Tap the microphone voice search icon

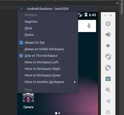pyautogui.click(x=89, y=26)
